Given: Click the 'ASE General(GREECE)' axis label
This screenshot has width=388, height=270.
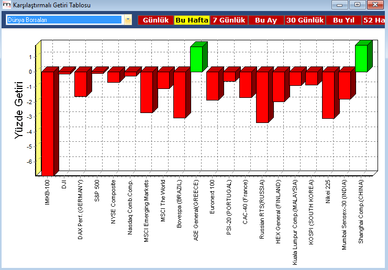Looking at the screenshot, I should click(x=196, y=210).
